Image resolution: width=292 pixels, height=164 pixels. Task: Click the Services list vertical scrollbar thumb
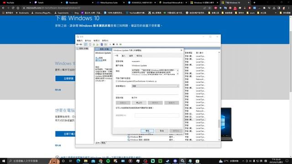click(x=219, y=123)
